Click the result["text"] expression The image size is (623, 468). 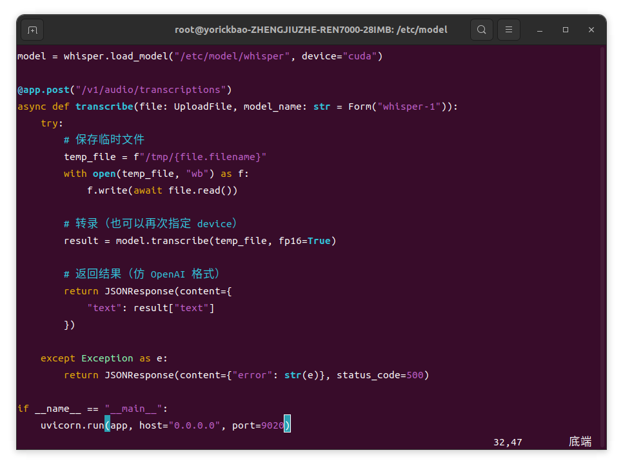click(173, 308)
